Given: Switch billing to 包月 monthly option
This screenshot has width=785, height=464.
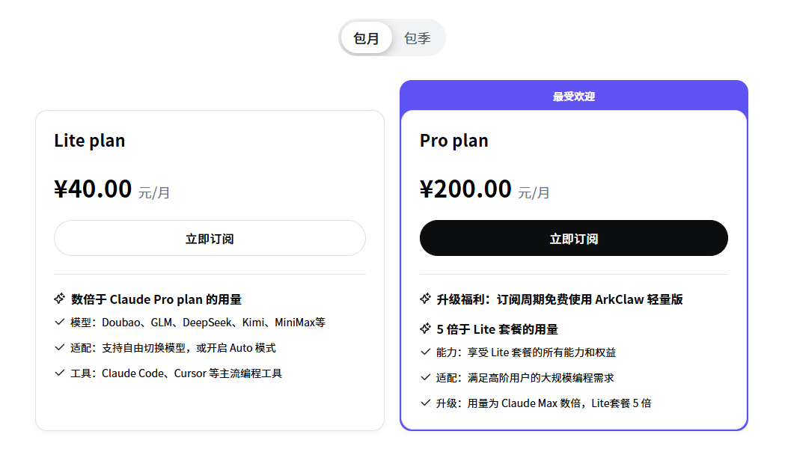Looking at the screenshot, I should (x=367, y=38).
